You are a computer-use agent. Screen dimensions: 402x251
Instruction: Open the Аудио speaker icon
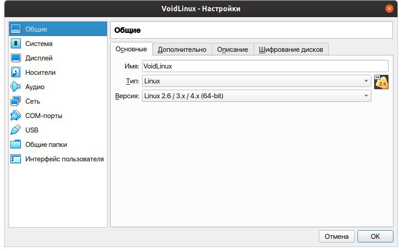click(x=16, y=87)
